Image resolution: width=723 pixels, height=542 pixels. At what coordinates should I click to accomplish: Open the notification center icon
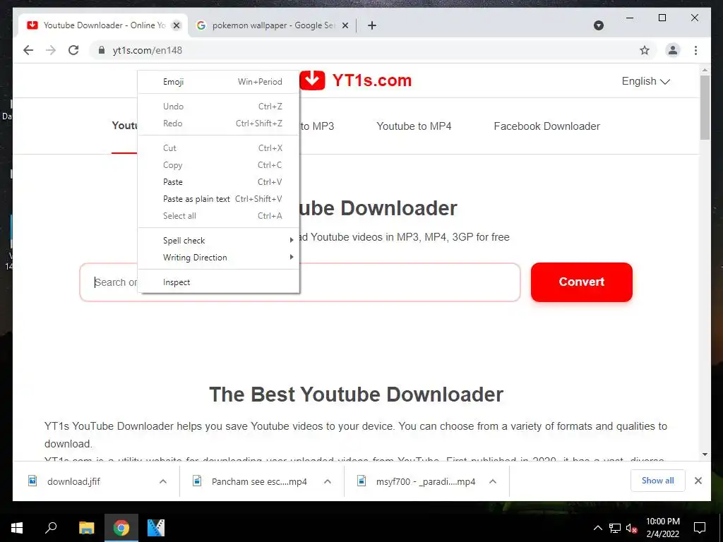(x=700, y=528)
